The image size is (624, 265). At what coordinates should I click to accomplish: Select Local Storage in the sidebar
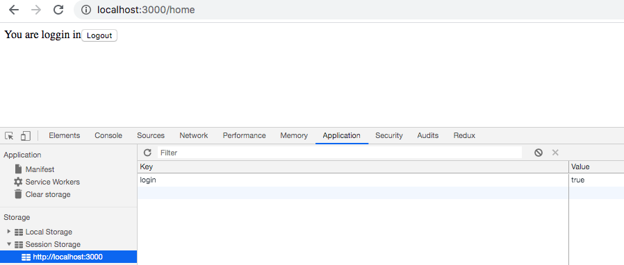coord(49,232)
